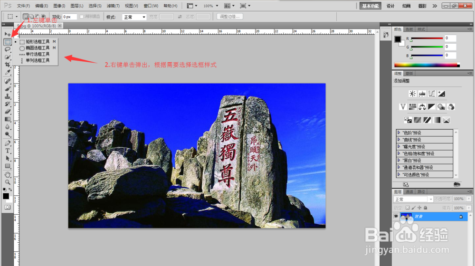Expand the "曲线" presets list
Image resolution: width=475 pixels, height=266 pixels.
(399, 140)
